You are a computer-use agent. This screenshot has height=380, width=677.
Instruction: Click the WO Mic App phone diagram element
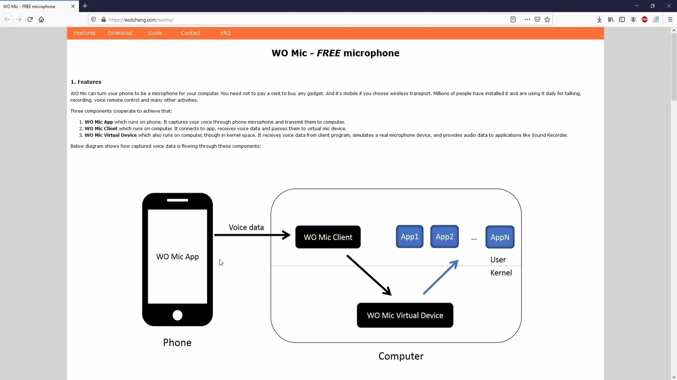point(177,256)
